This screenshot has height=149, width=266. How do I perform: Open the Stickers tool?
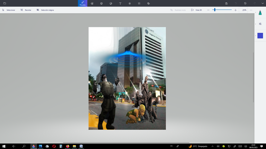[111, 3]
